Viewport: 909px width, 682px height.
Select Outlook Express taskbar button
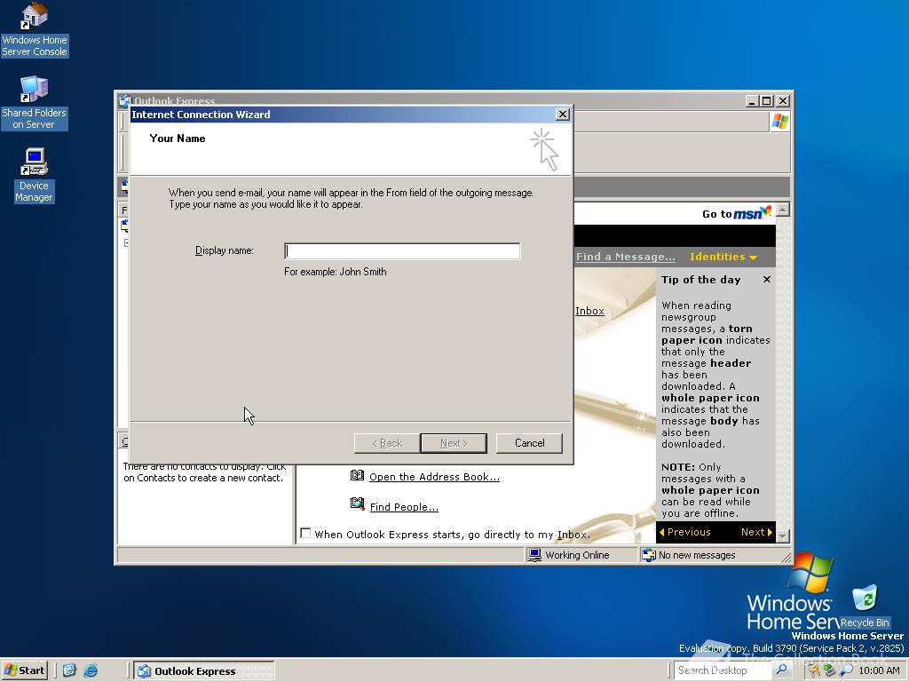coord(204,671)
